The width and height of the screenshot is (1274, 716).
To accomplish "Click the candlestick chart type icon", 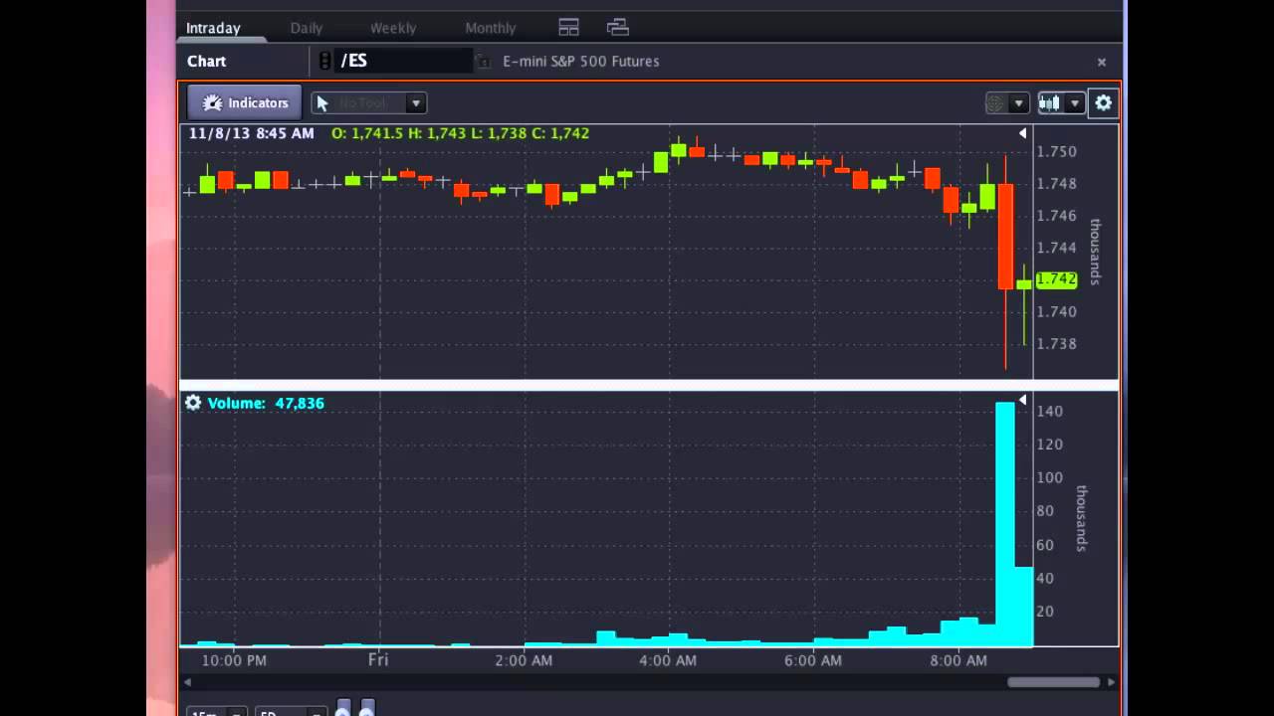I will click(1050, 102).
